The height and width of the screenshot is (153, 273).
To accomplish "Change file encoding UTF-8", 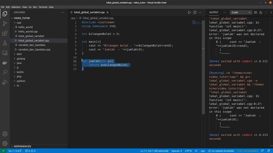I will click(188, 151).
